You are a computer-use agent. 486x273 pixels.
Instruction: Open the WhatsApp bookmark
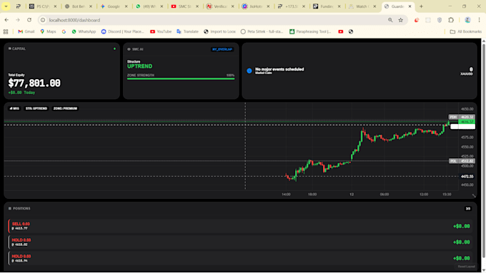tap(84, 31)
